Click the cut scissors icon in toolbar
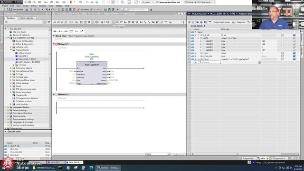This screenshot has height=171, width=304. click(31, 9)
